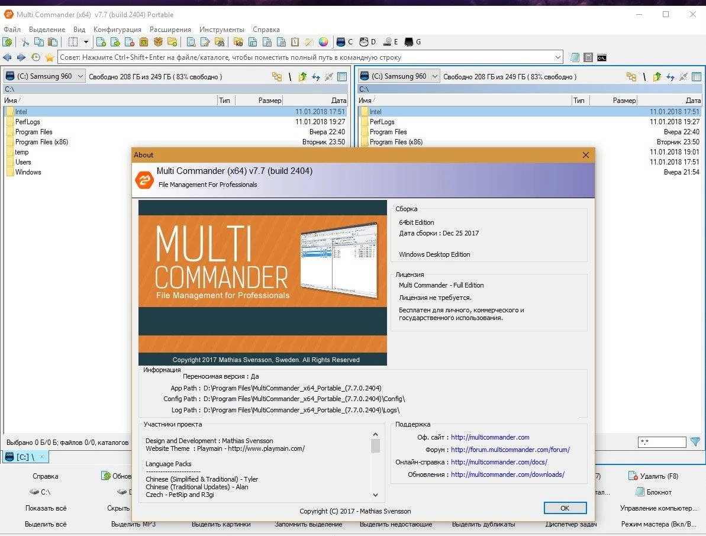Open the notepad icon beside command line
This screenshot has width=706, height=536.
click(x=575, y=57)
